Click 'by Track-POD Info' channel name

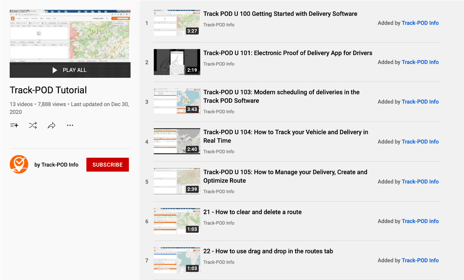56,165
